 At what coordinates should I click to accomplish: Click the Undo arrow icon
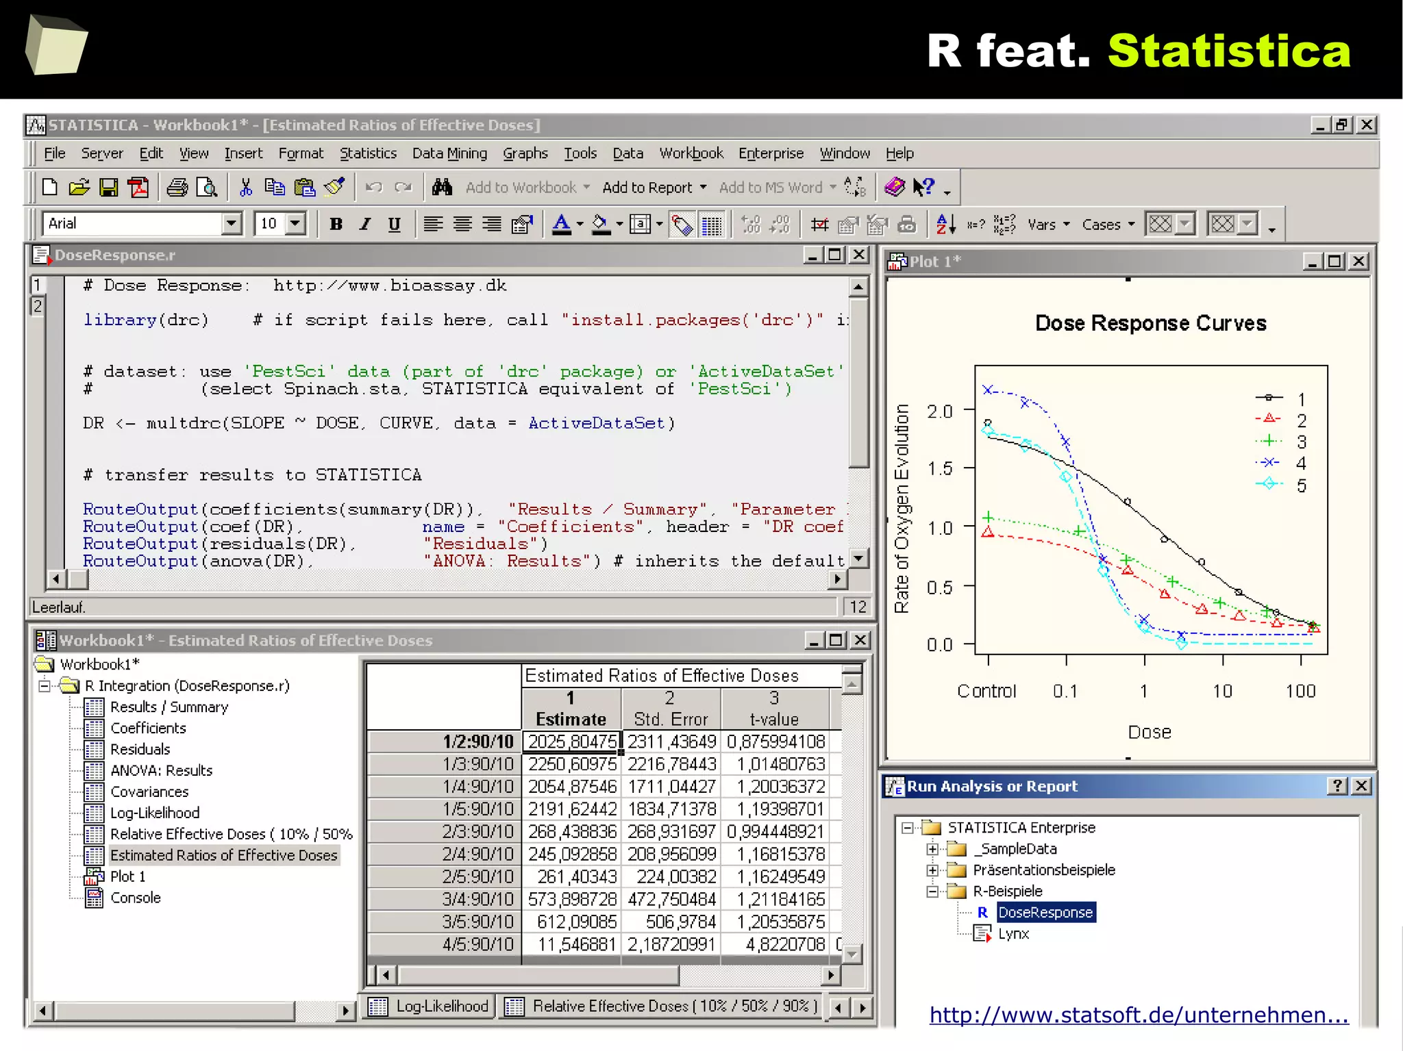coord(373,187)
